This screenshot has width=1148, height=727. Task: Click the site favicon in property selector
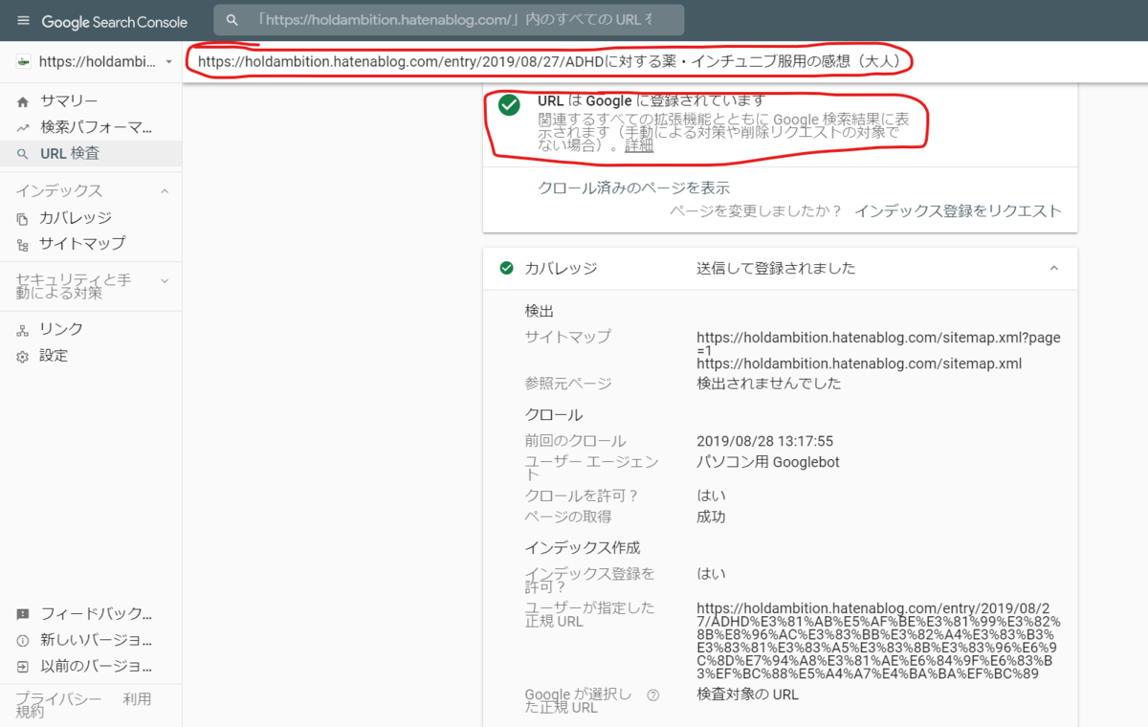pyautogui.click(x=24, y=61)
